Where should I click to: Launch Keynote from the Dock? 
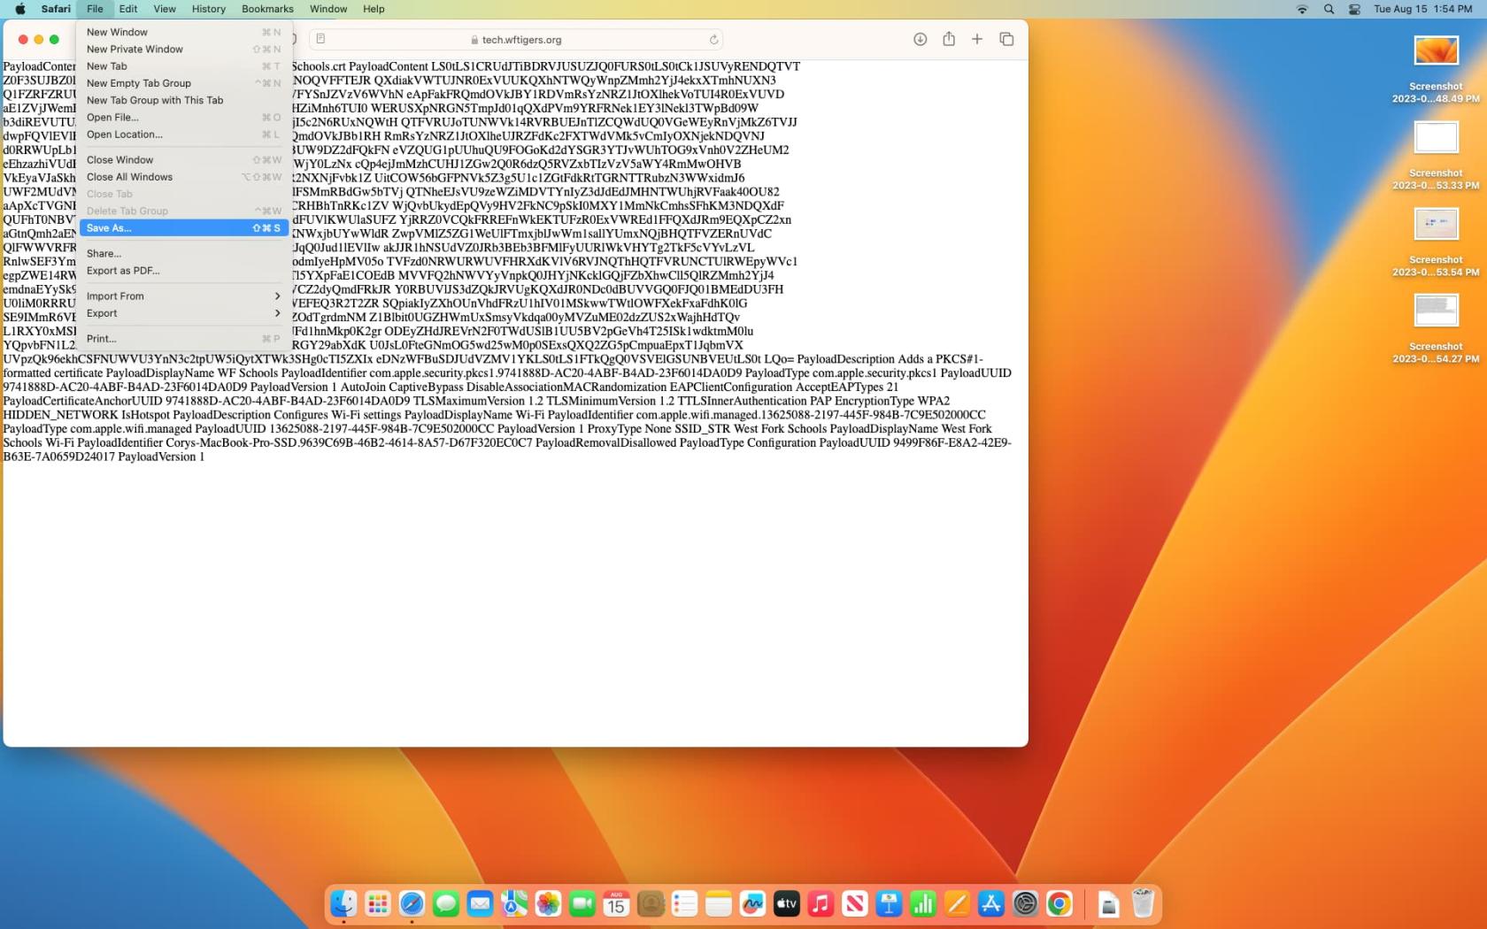pyautogui.click(x=889, y=903)
